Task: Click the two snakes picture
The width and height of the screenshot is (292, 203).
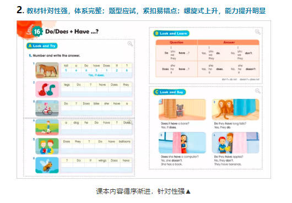Action: point(47,89)
